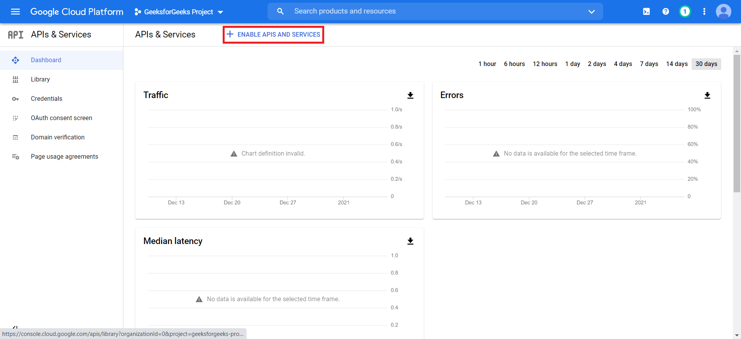741x339 pixels.
Task: Download the Median latency chart data
Action: [x=410, y=241]
